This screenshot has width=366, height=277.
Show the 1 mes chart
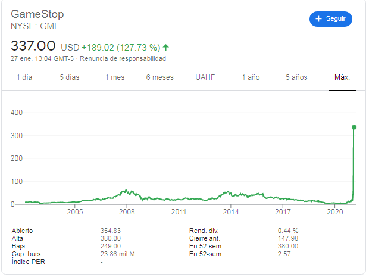(x=115, y=77)
